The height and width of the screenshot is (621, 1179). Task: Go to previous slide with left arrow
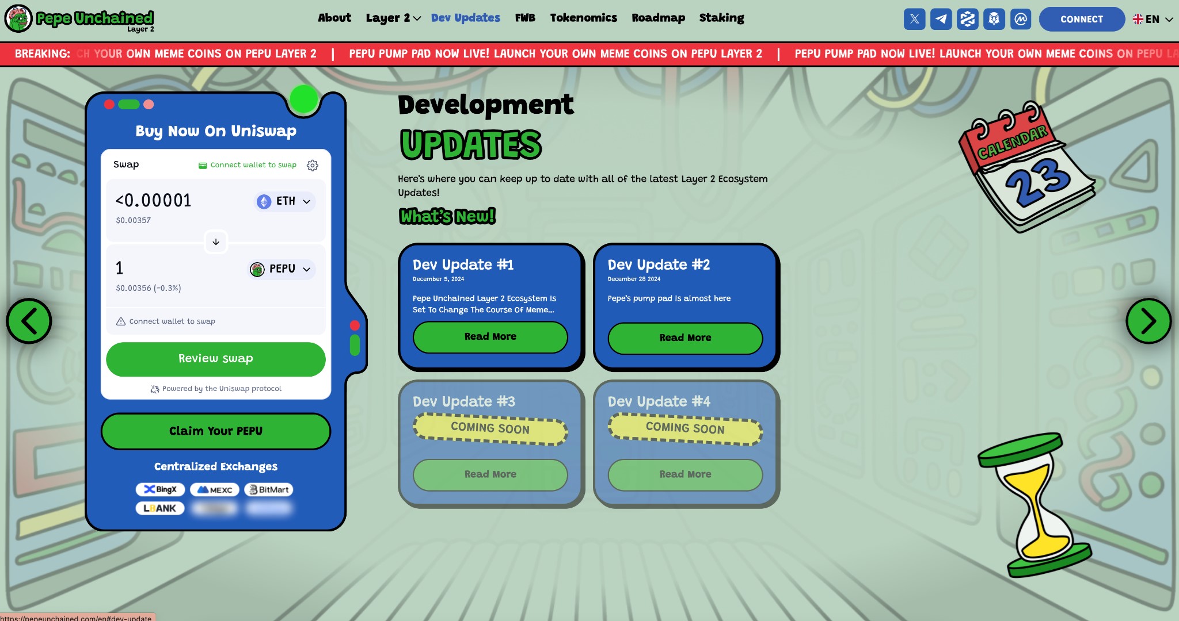tap(29, 321)
